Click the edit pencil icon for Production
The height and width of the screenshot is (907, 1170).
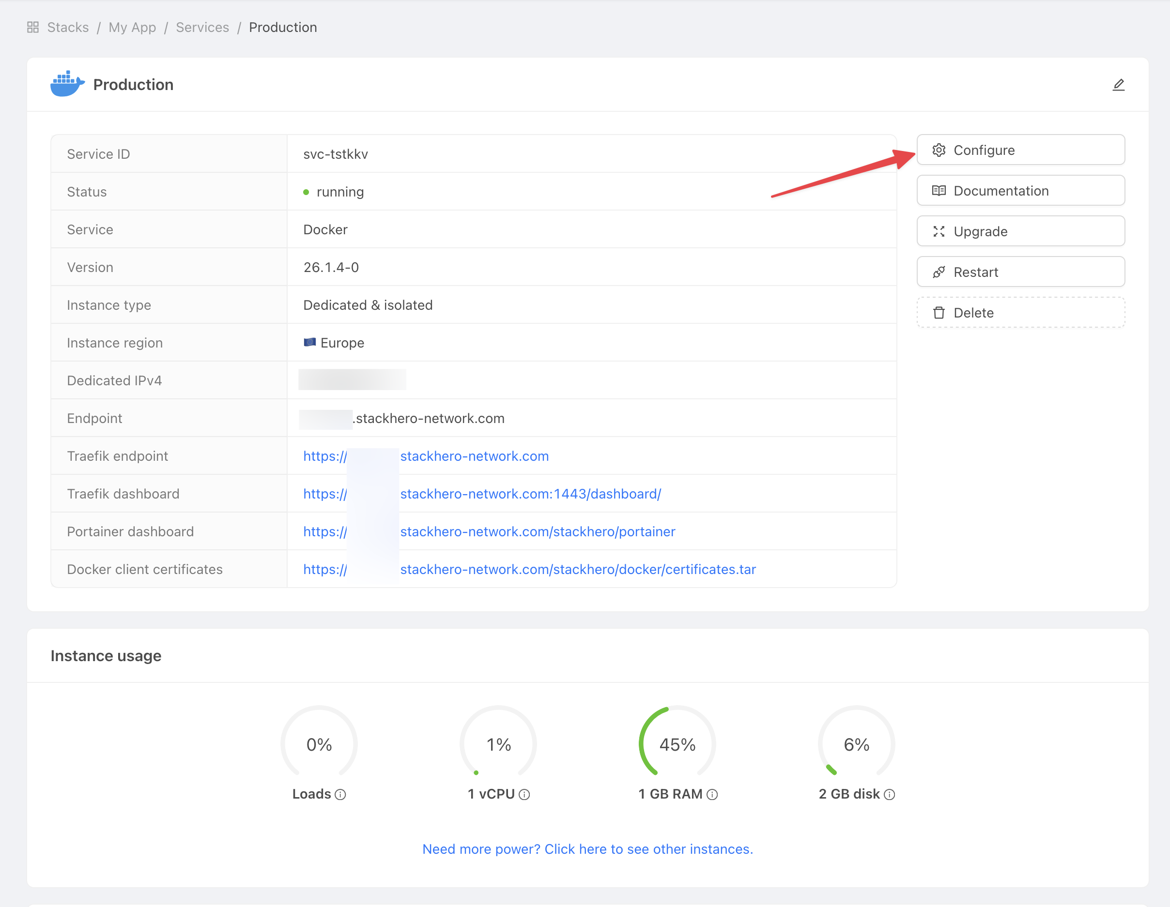coord(1118,85)
